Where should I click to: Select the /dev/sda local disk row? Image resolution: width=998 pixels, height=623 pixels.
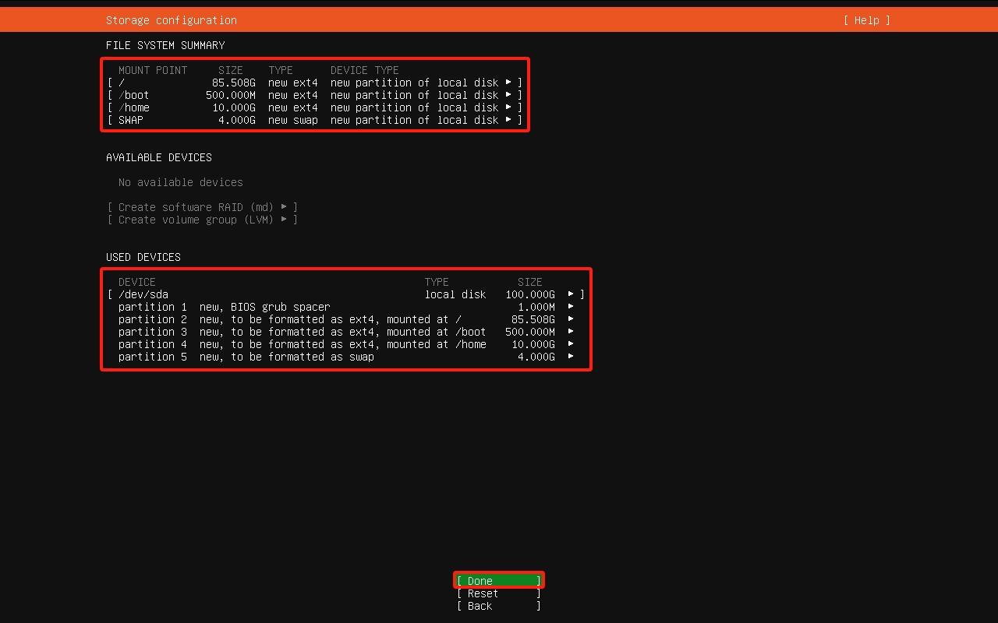[x=346, y=294]
